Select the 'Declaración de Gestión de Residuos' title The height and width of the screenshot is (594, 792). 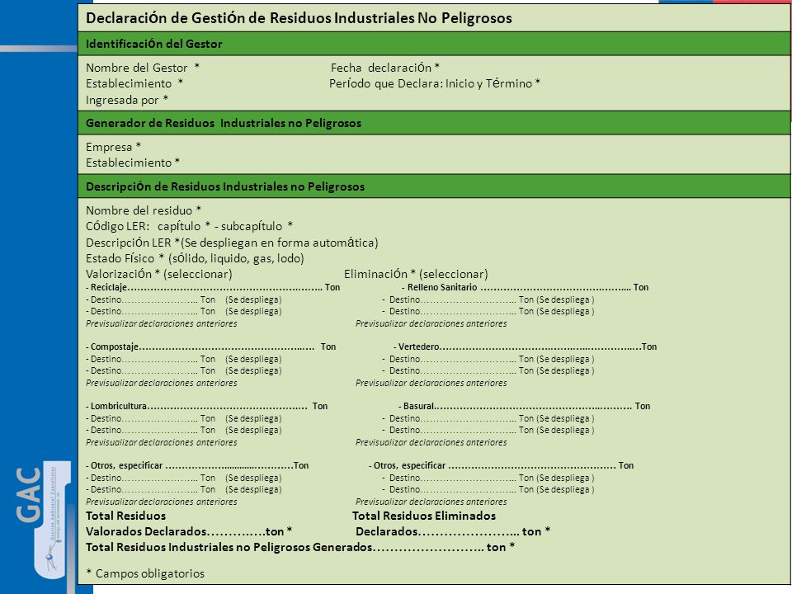click(299, 18)
